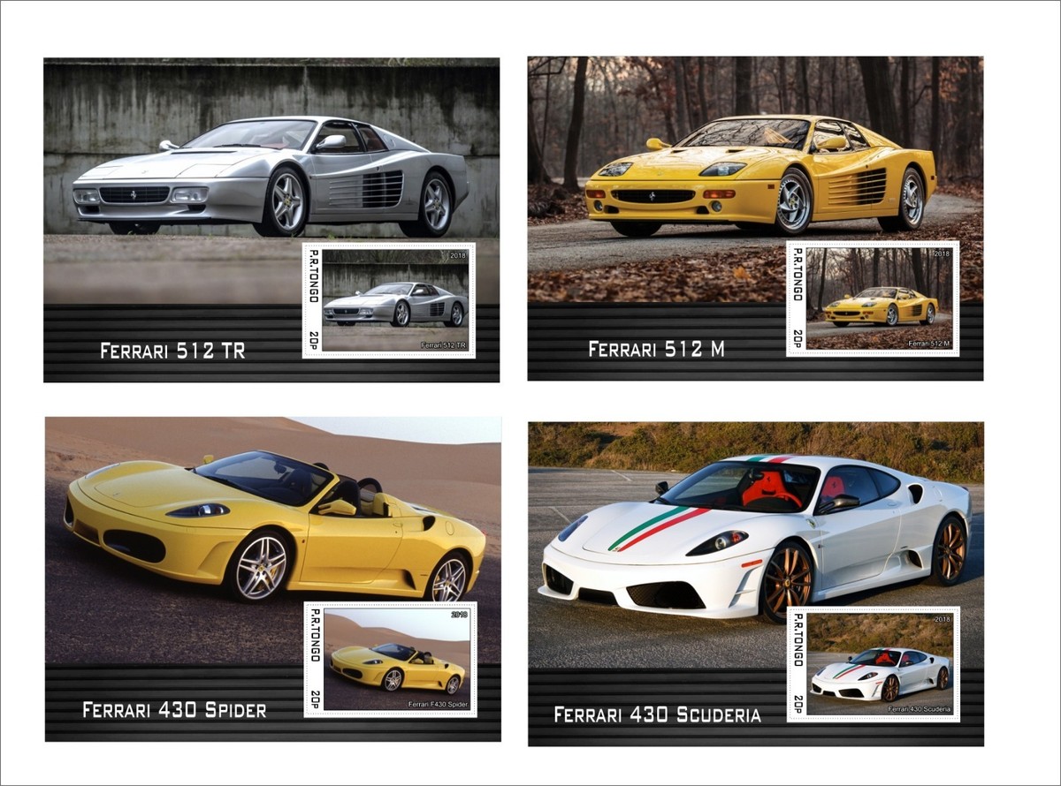Click the '20P' value on 430 Scuderia stamp
This screenshot has height=786, width=1061.
pyautogui.click(x=798, y=705)
